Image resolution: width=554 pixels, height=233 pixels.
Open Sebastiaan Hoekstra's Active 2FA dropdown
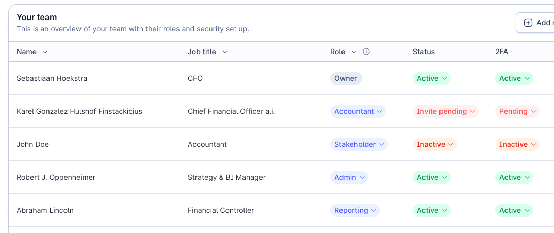(514, 78)
